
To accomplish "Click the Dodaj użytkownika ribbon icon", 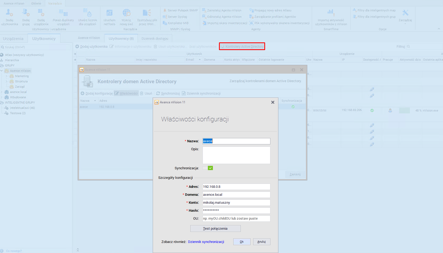I will pyautogui.click(x=9, y=13).
